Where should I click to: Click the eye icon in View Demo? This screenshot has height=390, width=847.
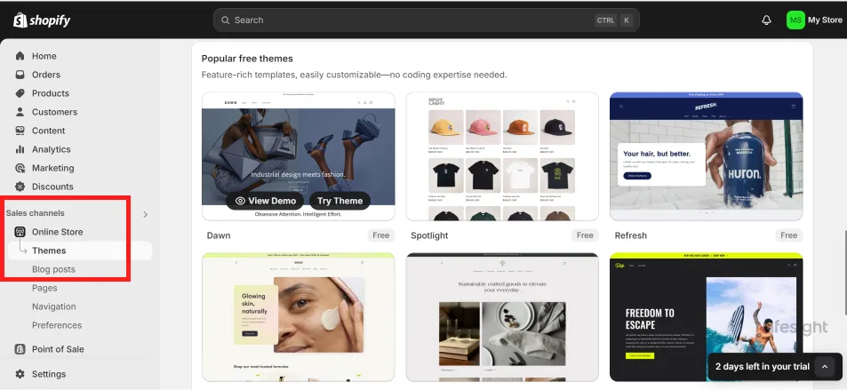pyautogui.click(x=240, y=201)
